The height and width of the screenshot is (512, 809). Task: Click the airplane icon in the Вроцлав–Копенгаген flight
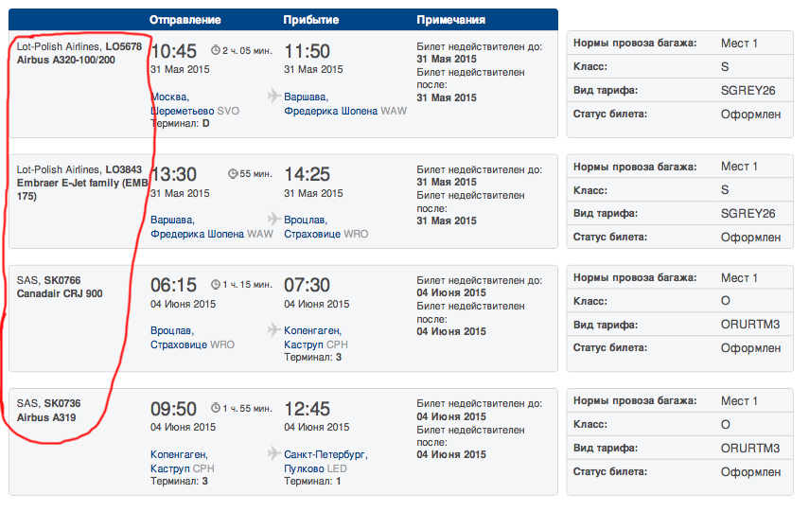pos(274,330)
